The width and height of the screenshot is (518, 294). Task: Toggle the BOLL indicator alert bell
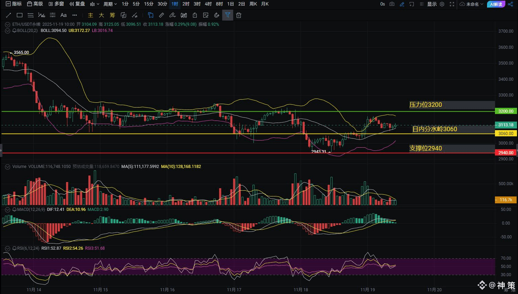pyautogui.click(x=14, y=31)
